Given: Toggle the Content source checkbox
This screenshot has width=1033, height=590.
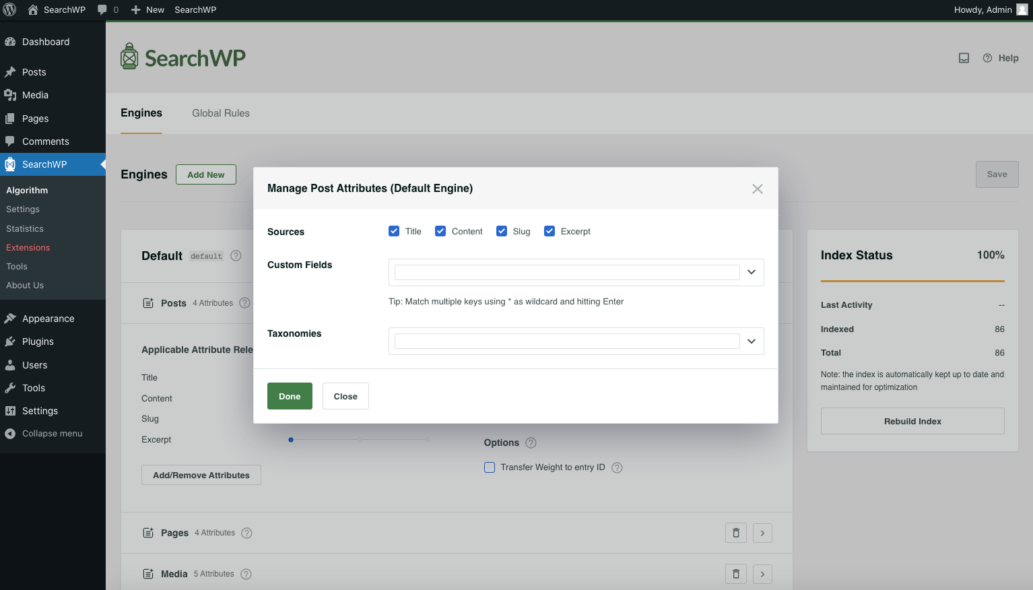Looking at the screenshot, I should pos(440,231).
